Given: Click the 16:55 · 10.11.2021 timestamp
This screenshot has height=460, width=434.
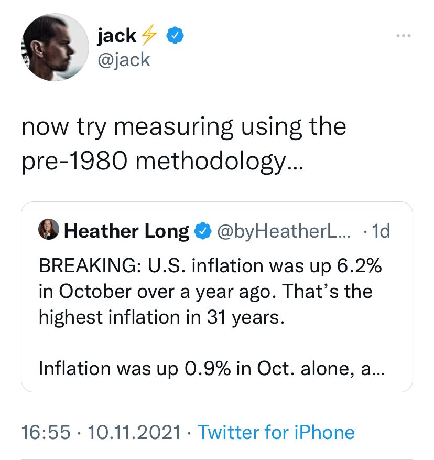Looking at the screenshot, I should pos(101,432).
